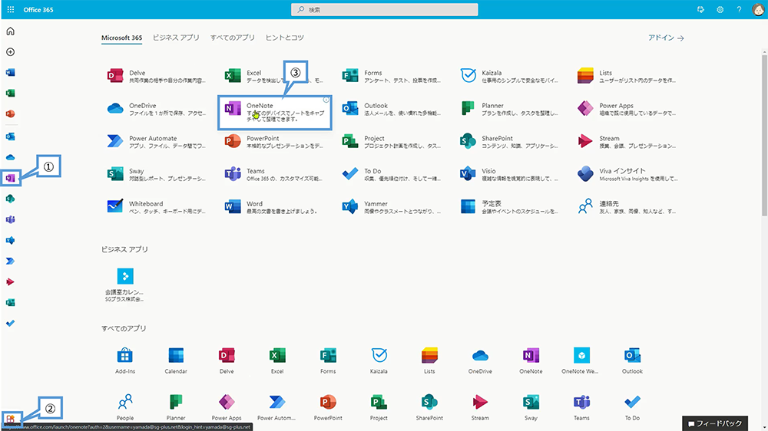Go to Home in the left sidebar

[x=10, y=31]
